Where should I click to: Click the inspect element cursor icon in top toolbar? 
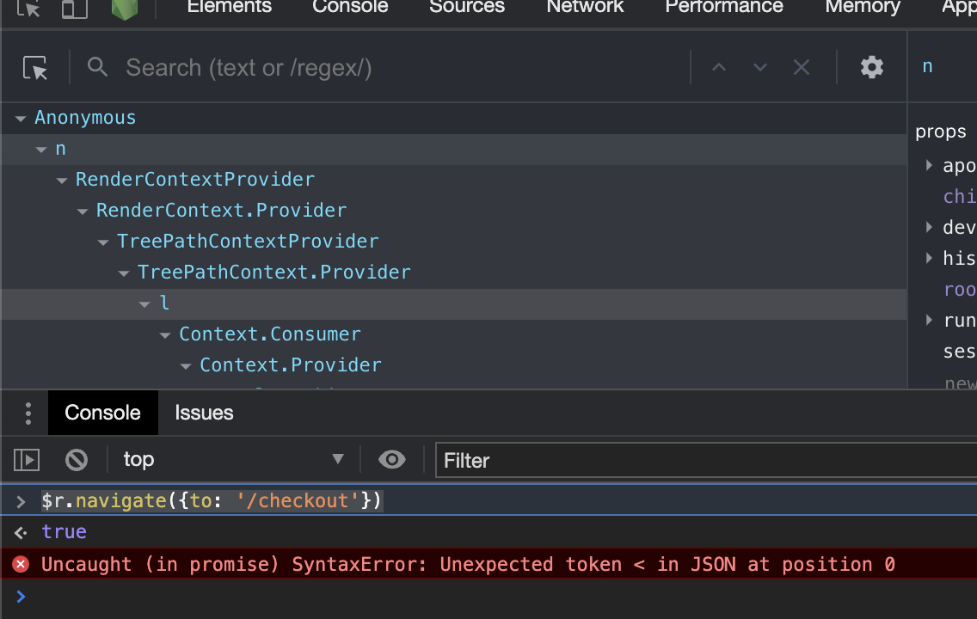point(28,8)
